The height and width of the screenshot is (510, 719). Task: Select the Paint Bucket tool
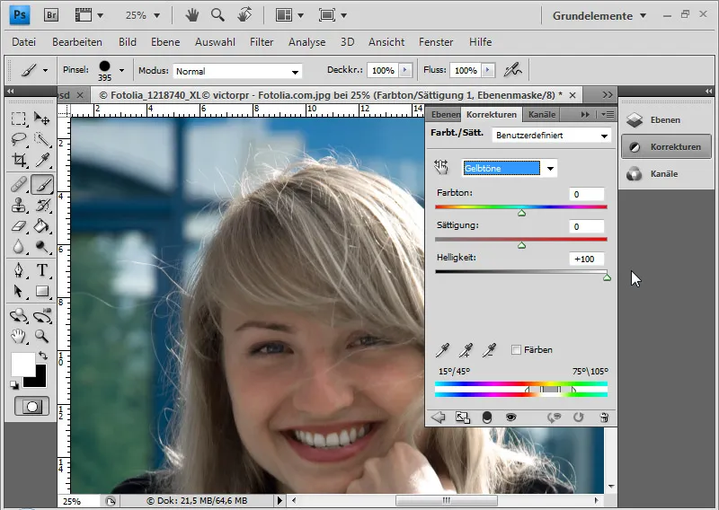[42, 226]
